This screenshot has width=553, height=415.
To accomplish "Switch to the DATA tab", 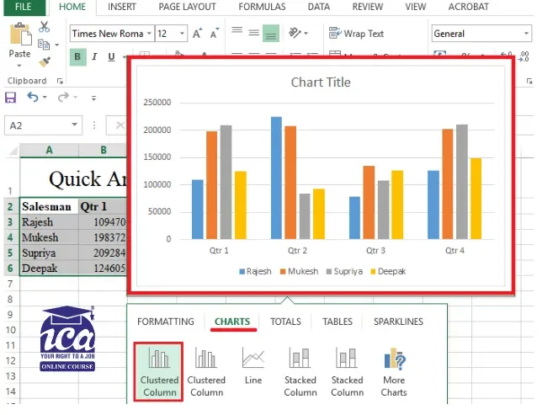I will coord(318,7).
